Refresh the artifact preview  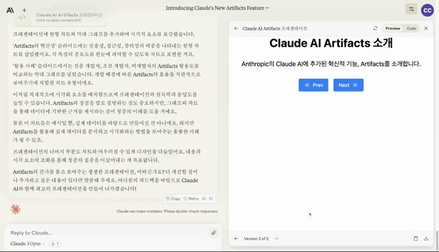375,28
